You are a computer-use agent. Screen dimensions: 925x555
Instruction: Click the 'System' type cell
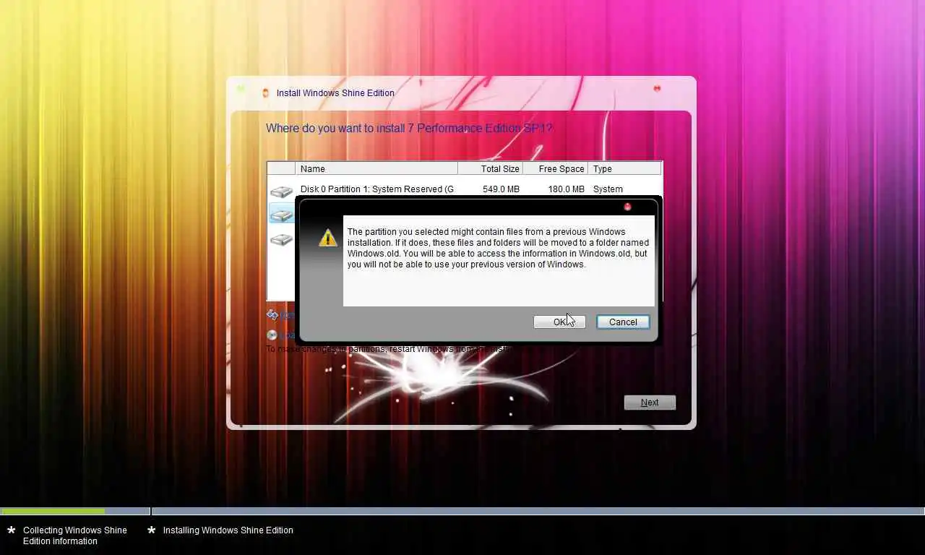(608, 189)
